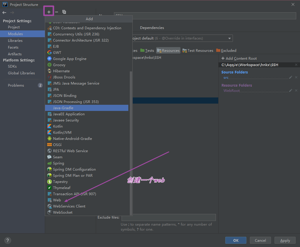The width and height of the screenshot is (300, 247).
Task: Choose Transaction API (JSR 907)
Action: [87, 194]
